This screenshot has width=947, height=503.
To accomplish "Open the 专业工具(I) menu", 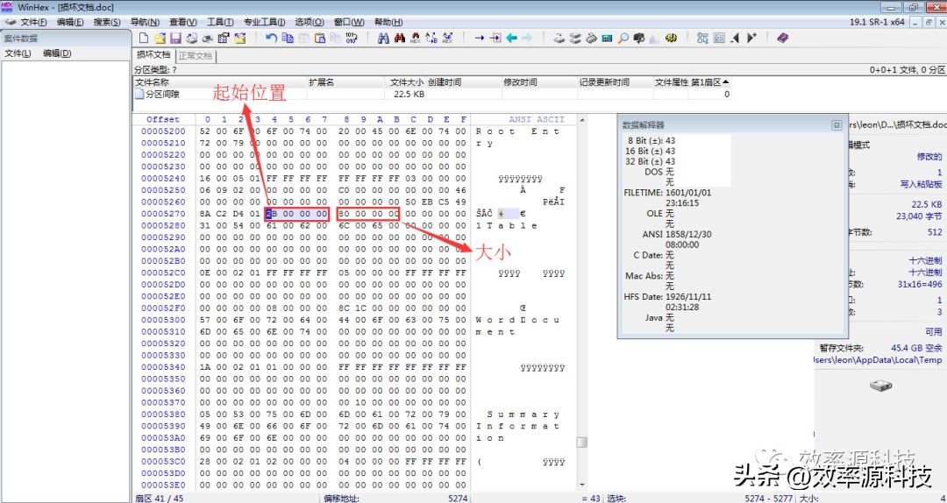I will click(265, 22).
